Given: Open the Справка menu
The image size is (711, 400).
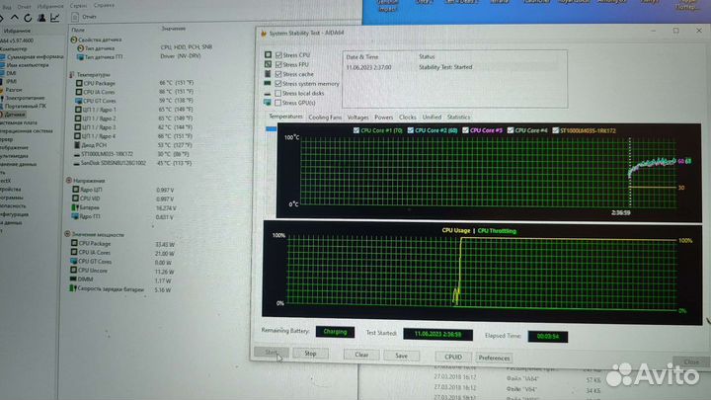Looking at the screenshot, I should click(104, 6).
